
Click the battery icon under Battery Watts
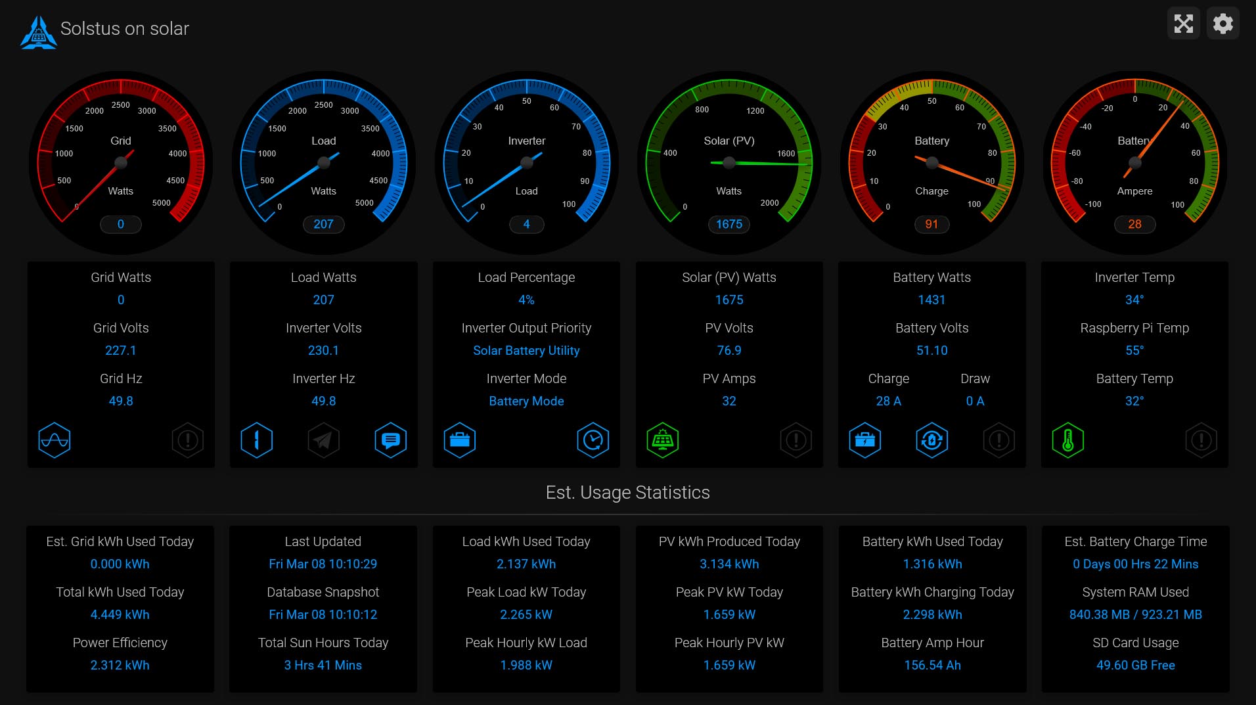click(865, 440)
